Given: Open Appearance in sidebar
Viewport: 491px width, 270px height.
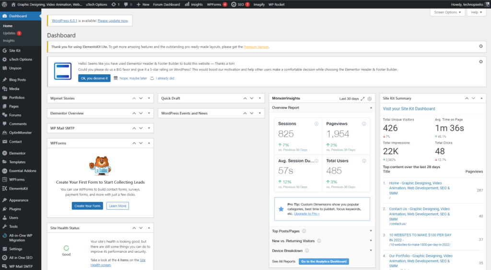Looking at the screenshot, I should coord(19,200).
